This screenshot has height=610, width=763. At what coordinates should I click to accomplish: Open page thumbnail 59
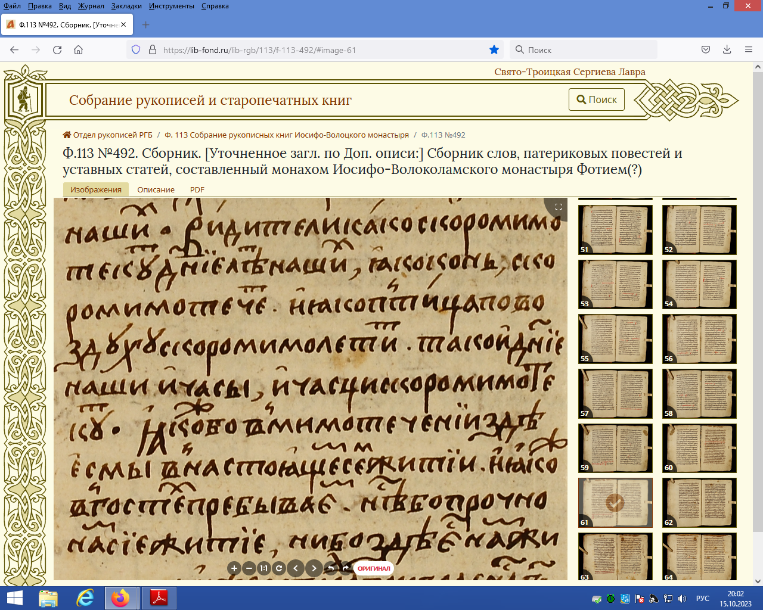tap(615, 448)
